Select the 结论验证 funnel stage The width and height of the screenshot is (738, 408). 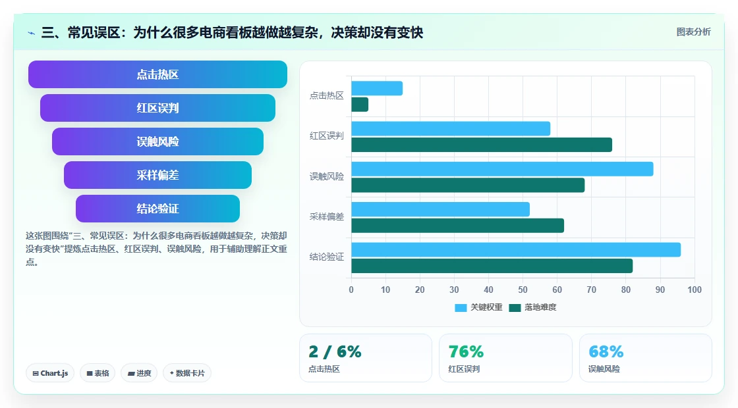(x=157, y=209)
